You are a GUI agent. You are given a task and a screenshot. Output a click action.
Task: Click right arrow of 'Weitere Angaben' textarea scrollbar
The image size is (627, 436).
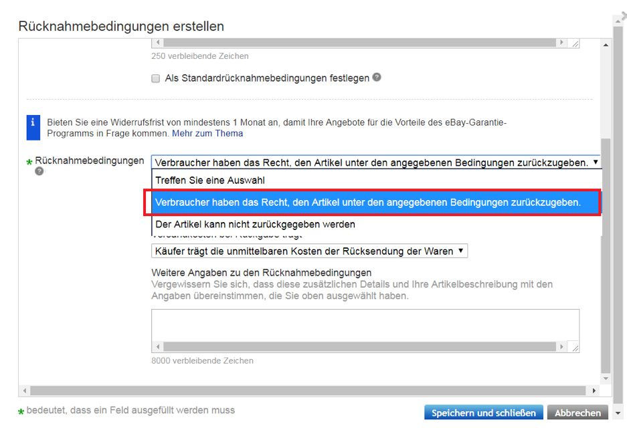point(561,347)
